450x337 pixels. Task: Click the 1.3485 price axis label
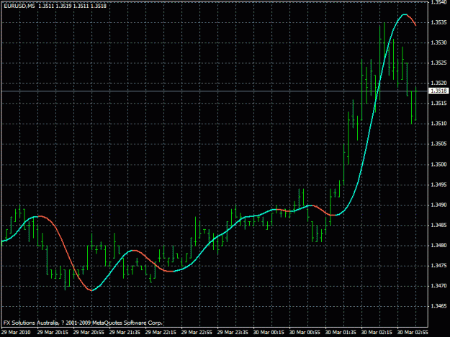click(439, 225)
